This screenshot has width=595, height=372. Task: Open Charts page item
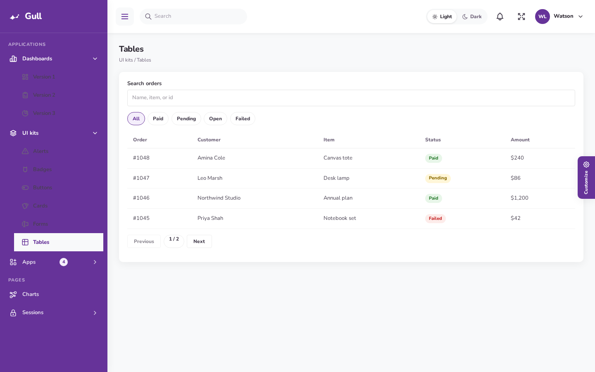pos(54,294)
